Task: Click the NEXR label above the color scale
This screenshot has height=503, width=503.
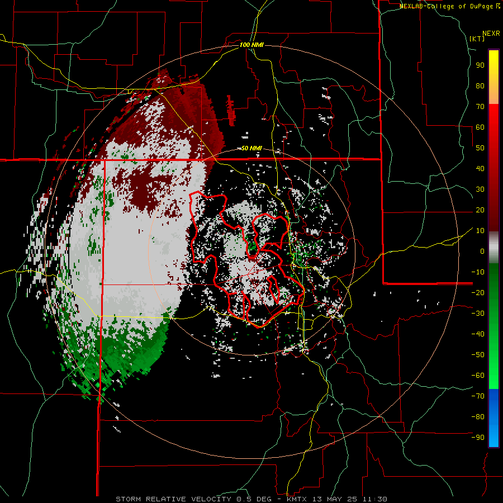Action: click(491, 34)
